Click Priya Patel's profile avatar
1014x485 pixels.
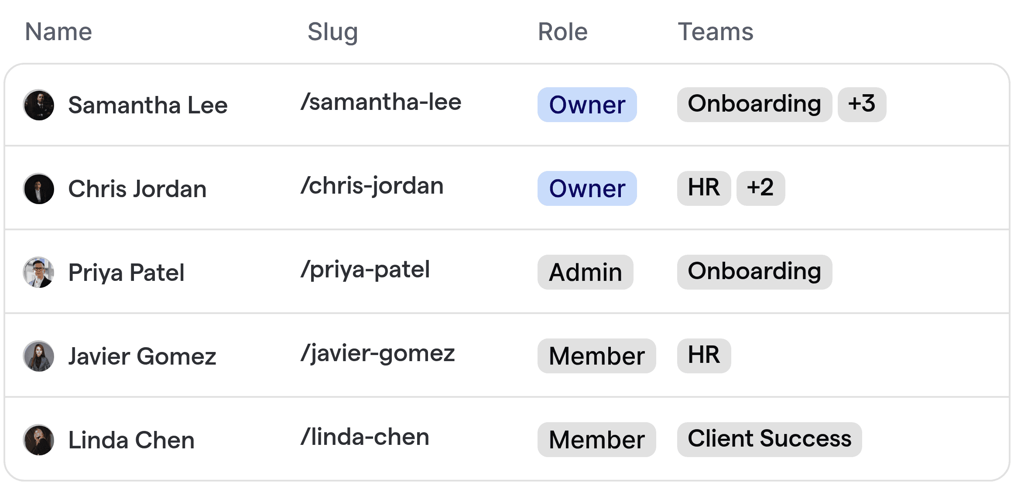[38, 272]
